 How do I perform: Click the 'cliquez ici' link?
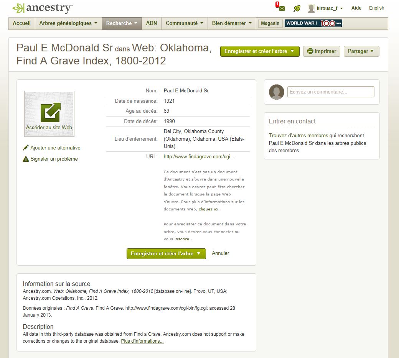208,209
